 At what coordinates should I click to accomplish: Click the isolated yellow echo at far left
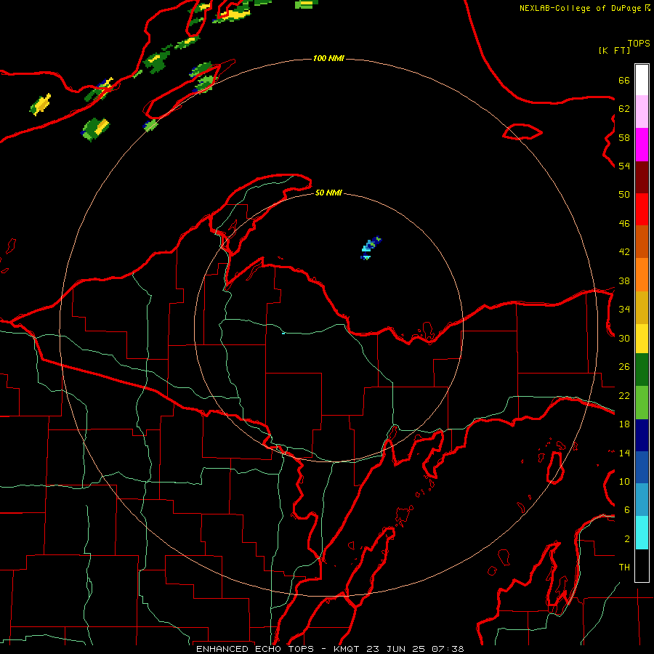coord(41,104)
